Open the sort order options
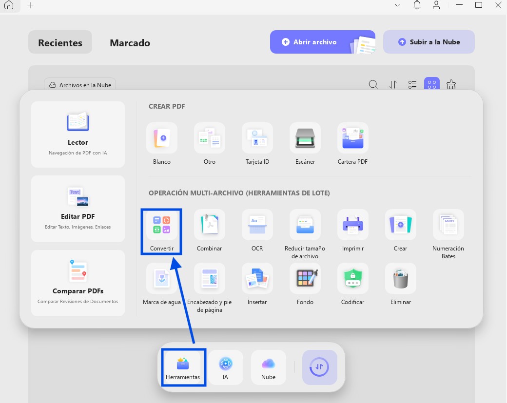 (393, 85)
